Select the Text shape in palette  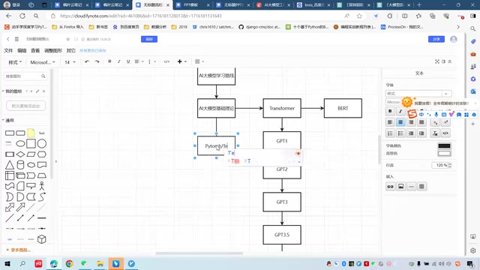click(42, 133)
